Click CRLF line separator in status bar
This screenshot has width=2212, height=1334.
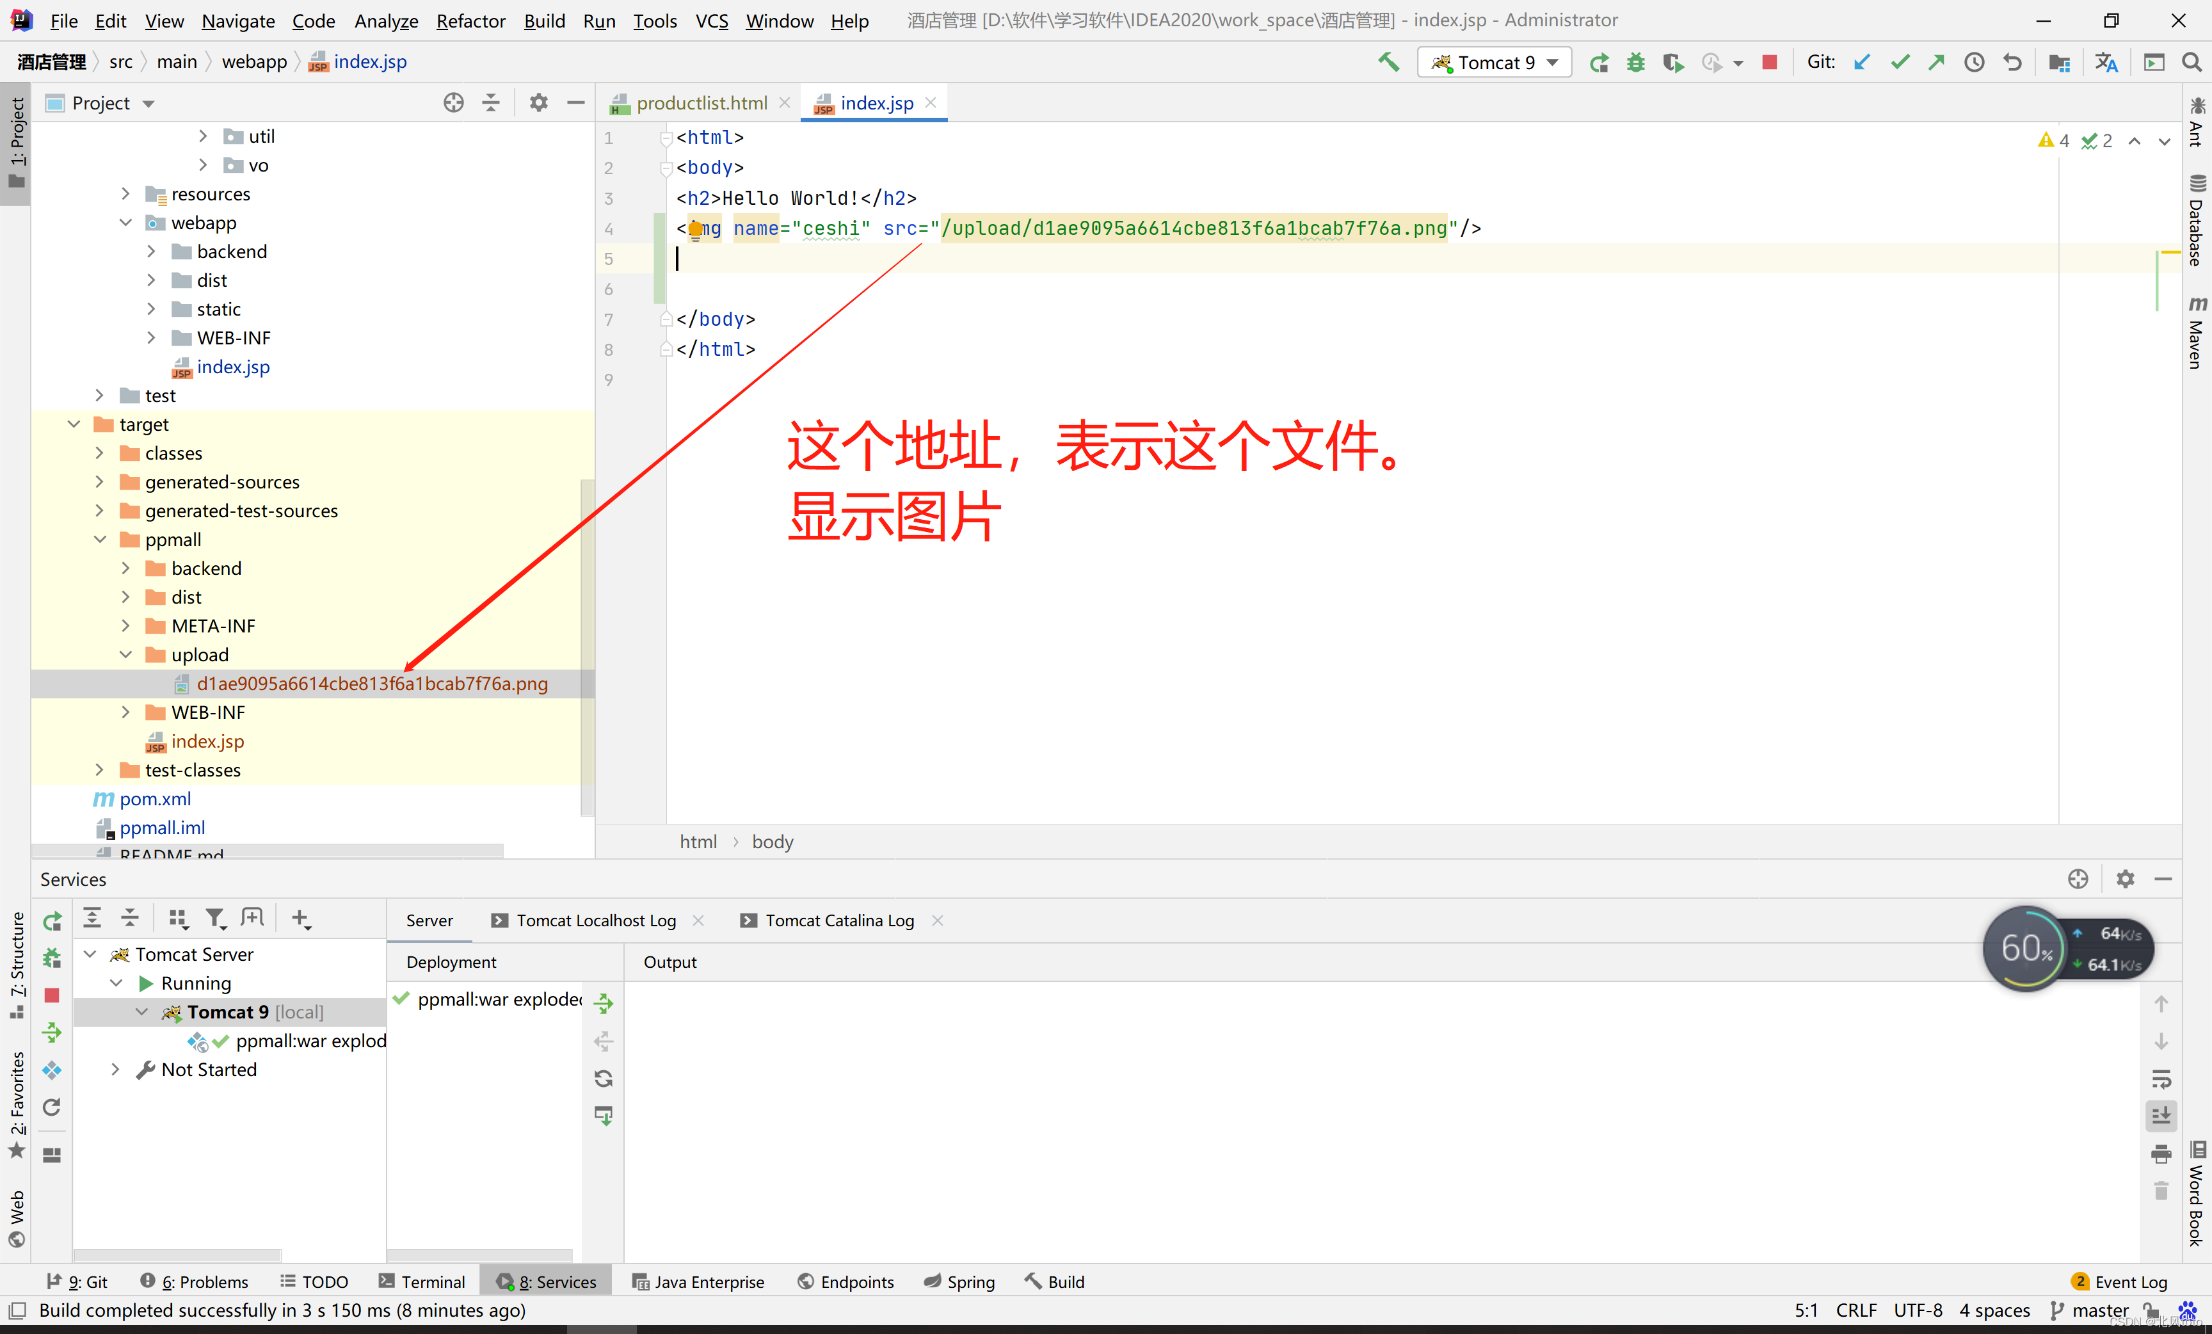click(1855, 1310)
